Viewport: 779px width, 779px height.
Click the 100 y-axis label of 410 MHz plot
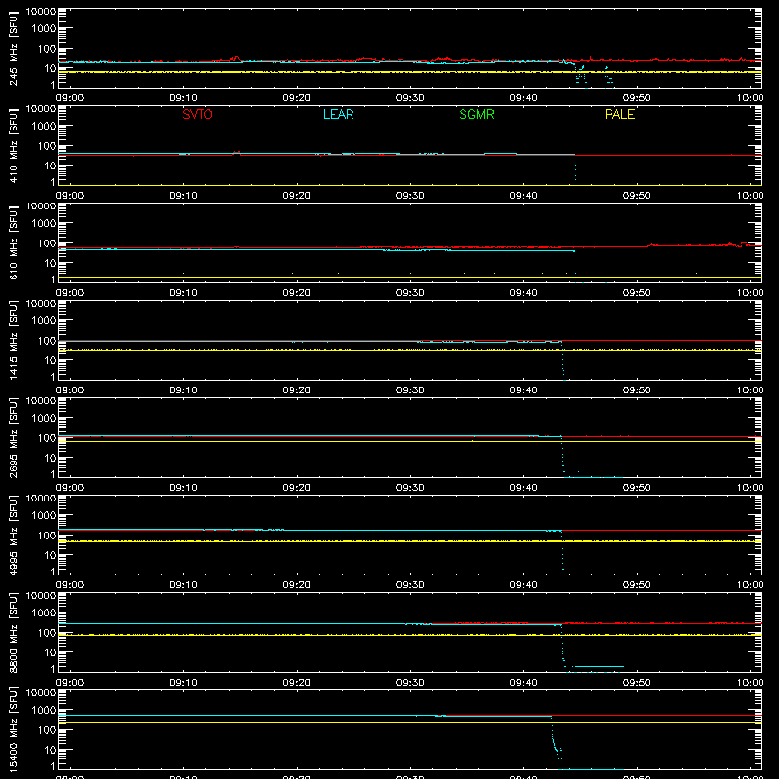click(x=48, y=146)
